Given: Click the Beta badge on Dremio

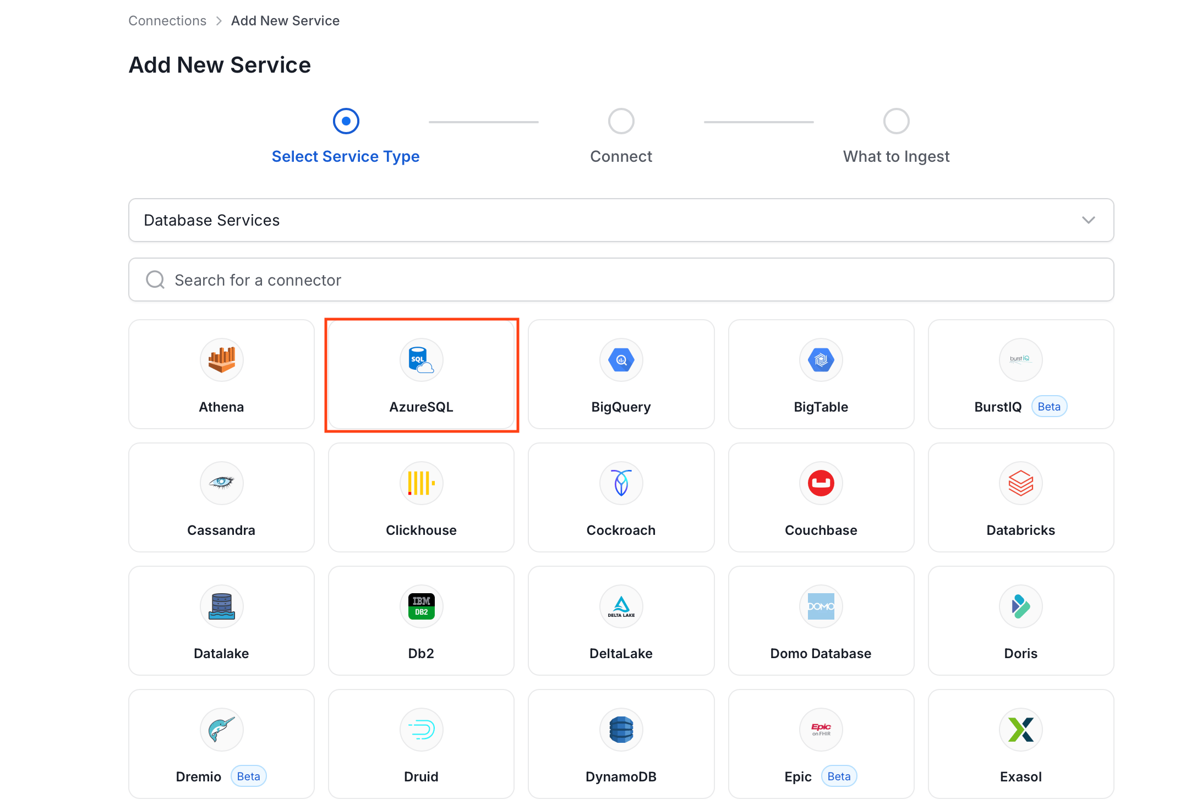Looking at the screenshot, I should [248, 776].
